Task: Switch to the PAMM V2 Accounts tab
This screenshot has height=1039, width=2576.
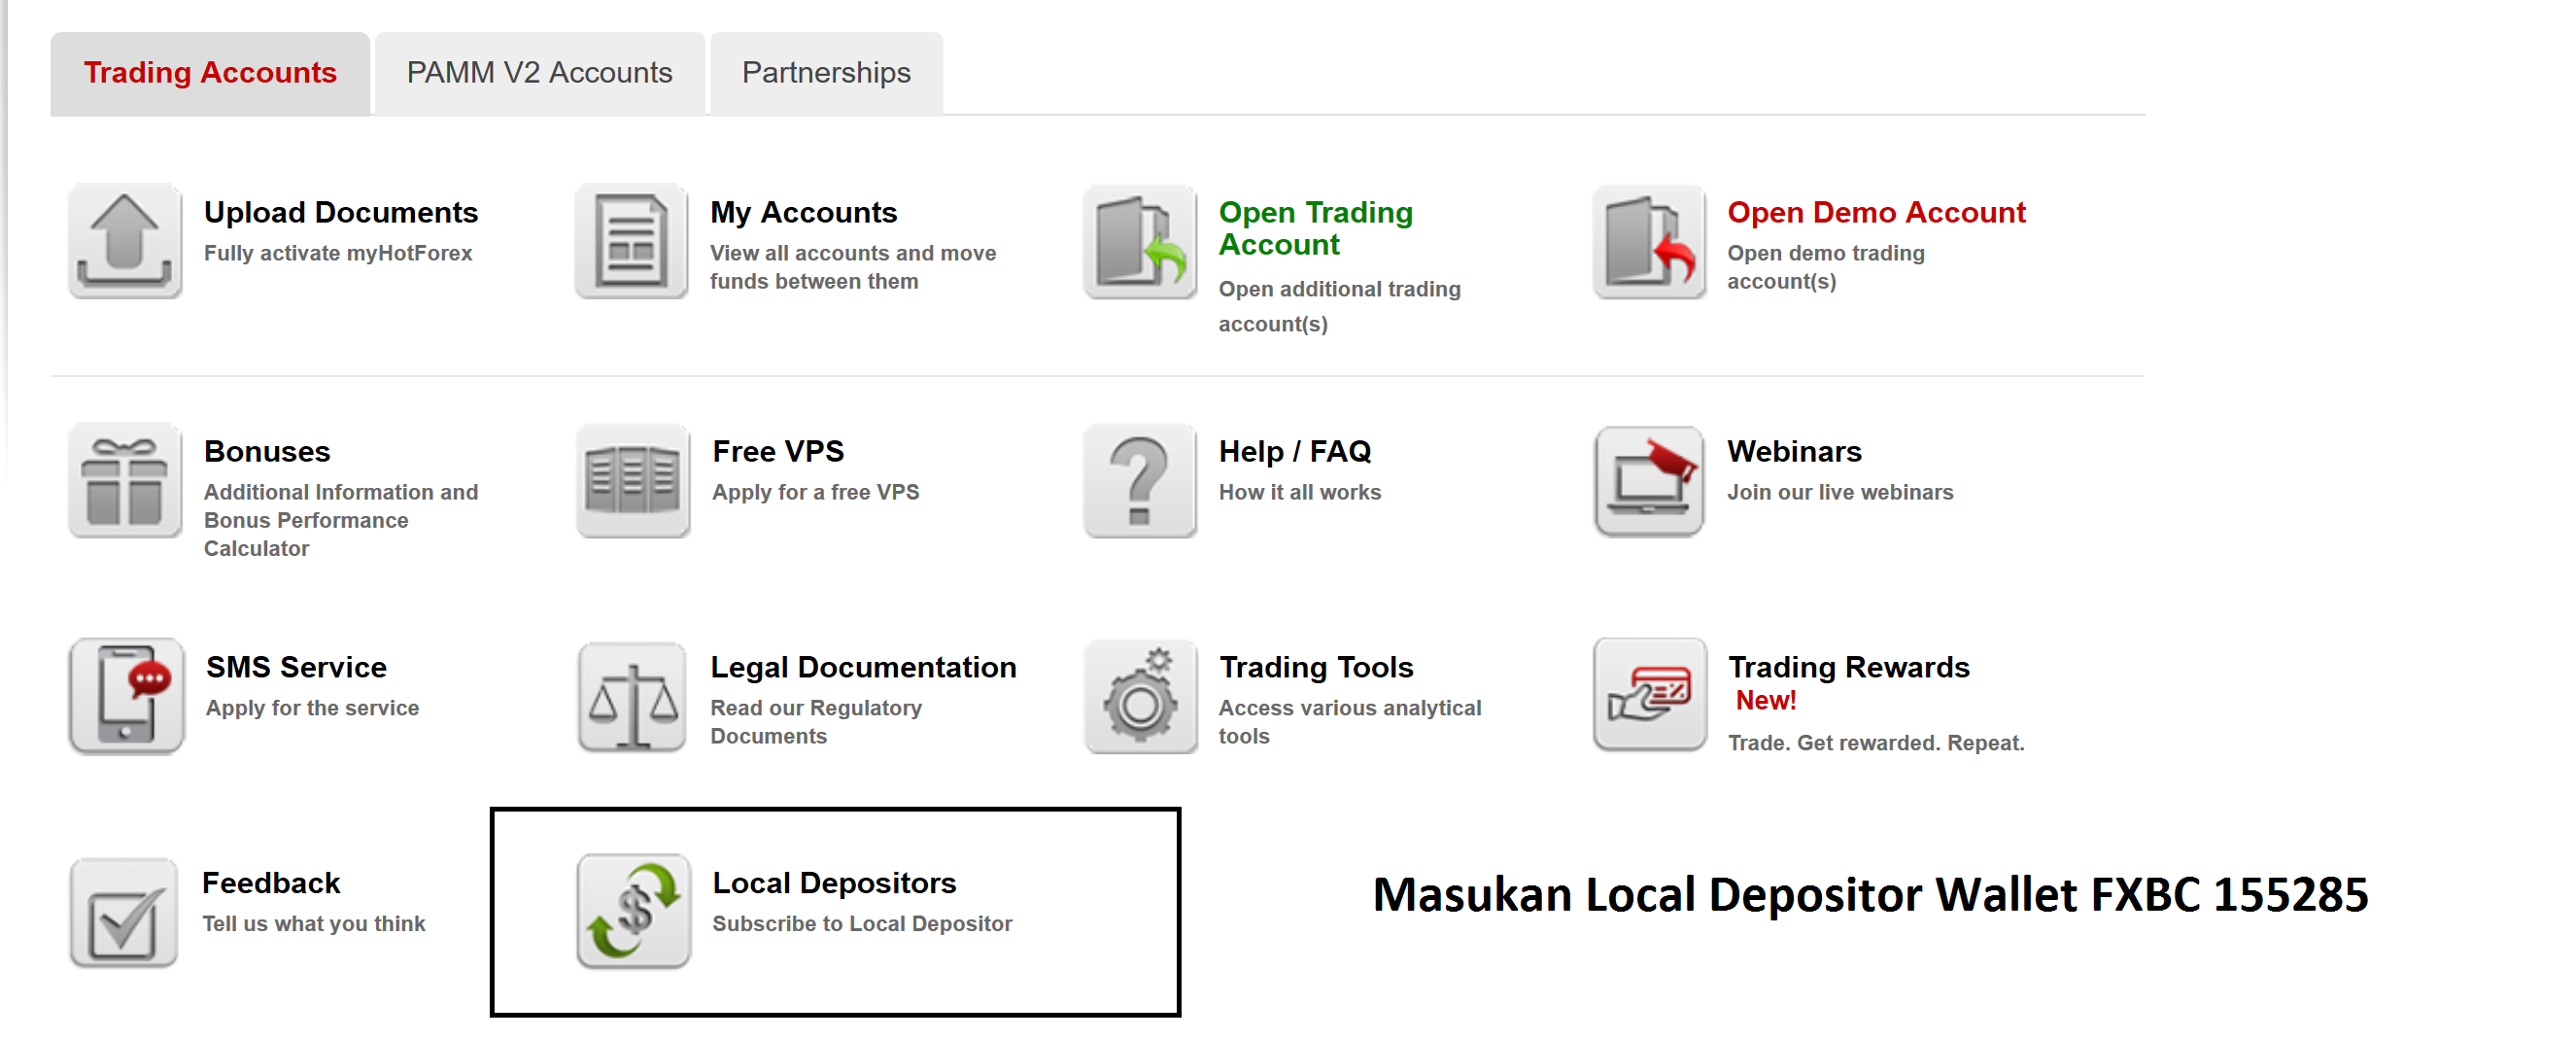Action: pos(539,73)
